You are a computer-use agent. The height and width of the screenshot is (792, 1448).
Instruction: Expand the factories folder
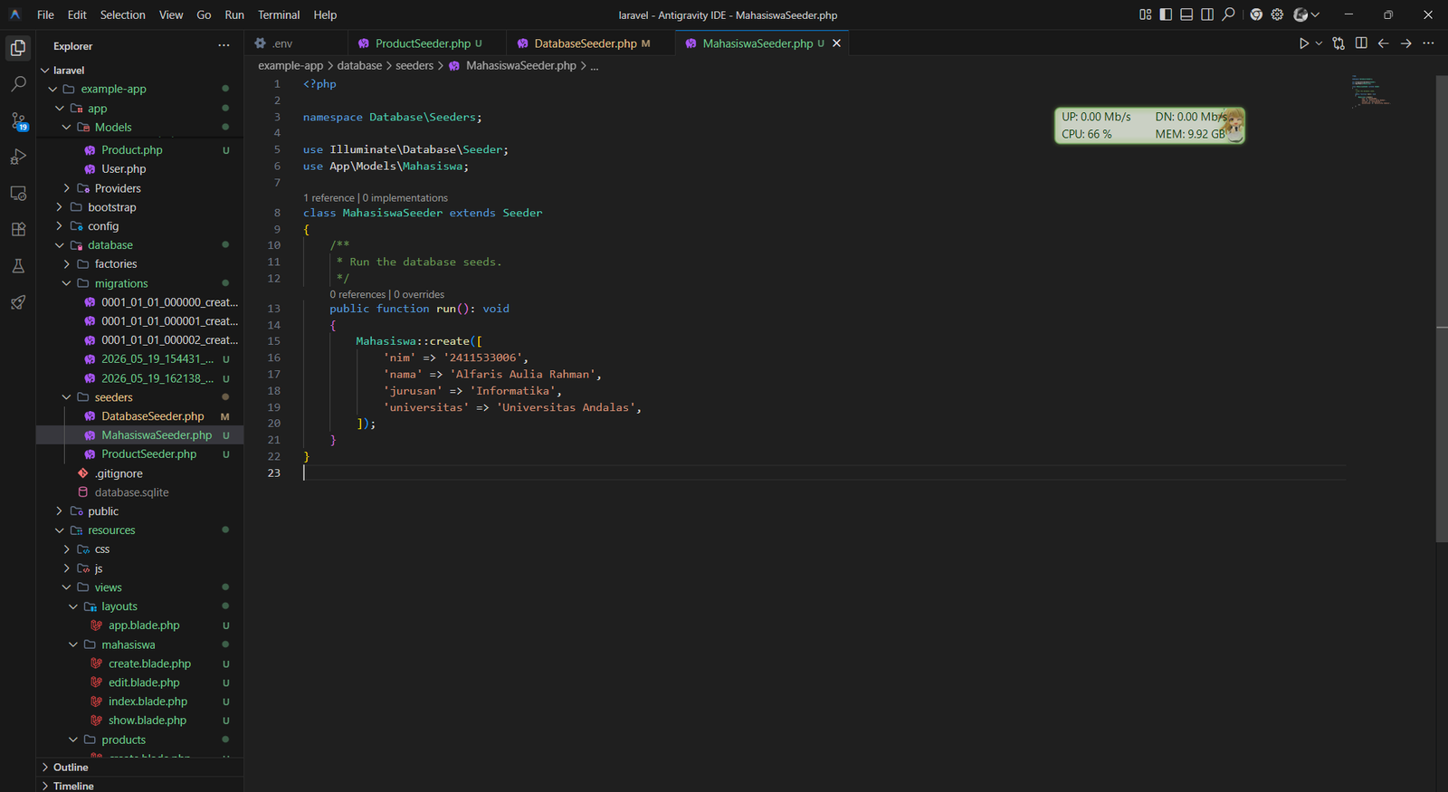pyautogui.click(x=66, y=264)
